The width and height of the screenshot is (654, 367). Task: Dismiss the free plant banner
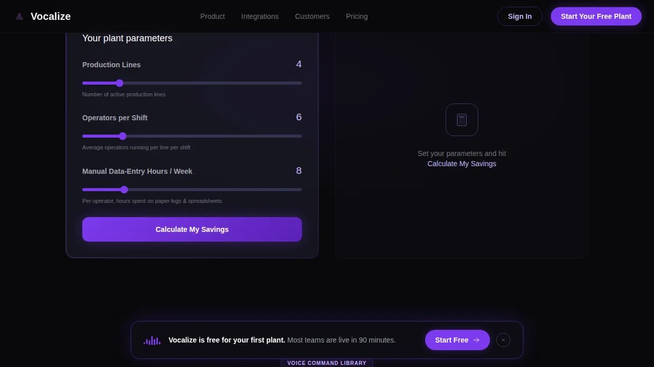coord(503,340)
